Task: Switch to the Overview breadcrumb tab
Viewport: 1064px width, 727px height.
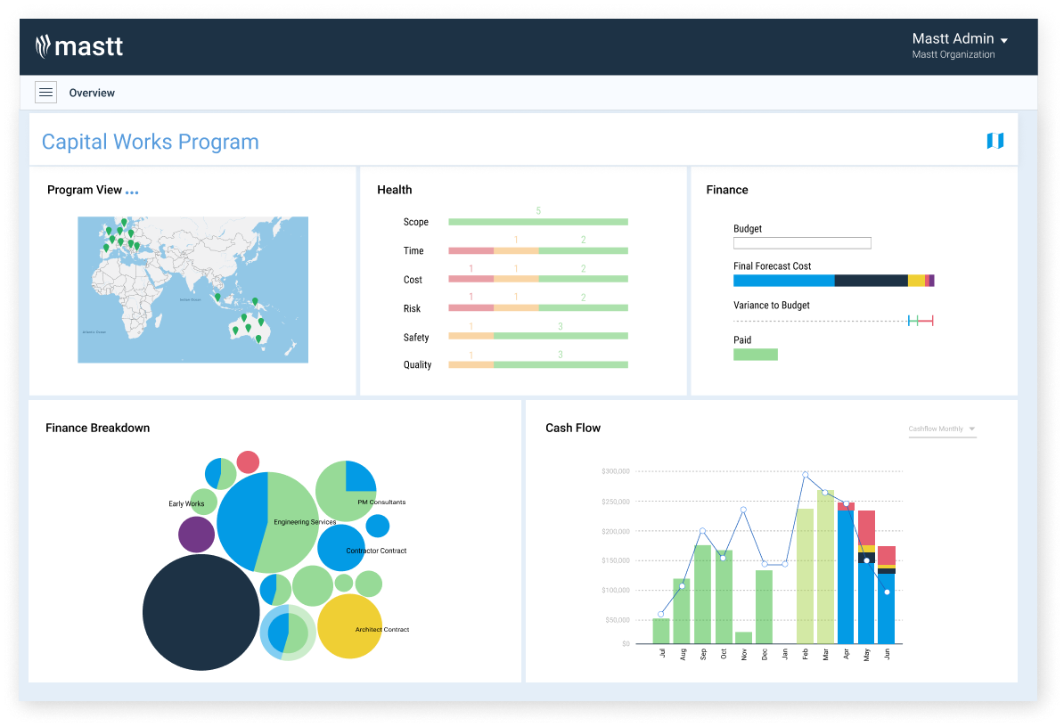Action: point(91,92)
